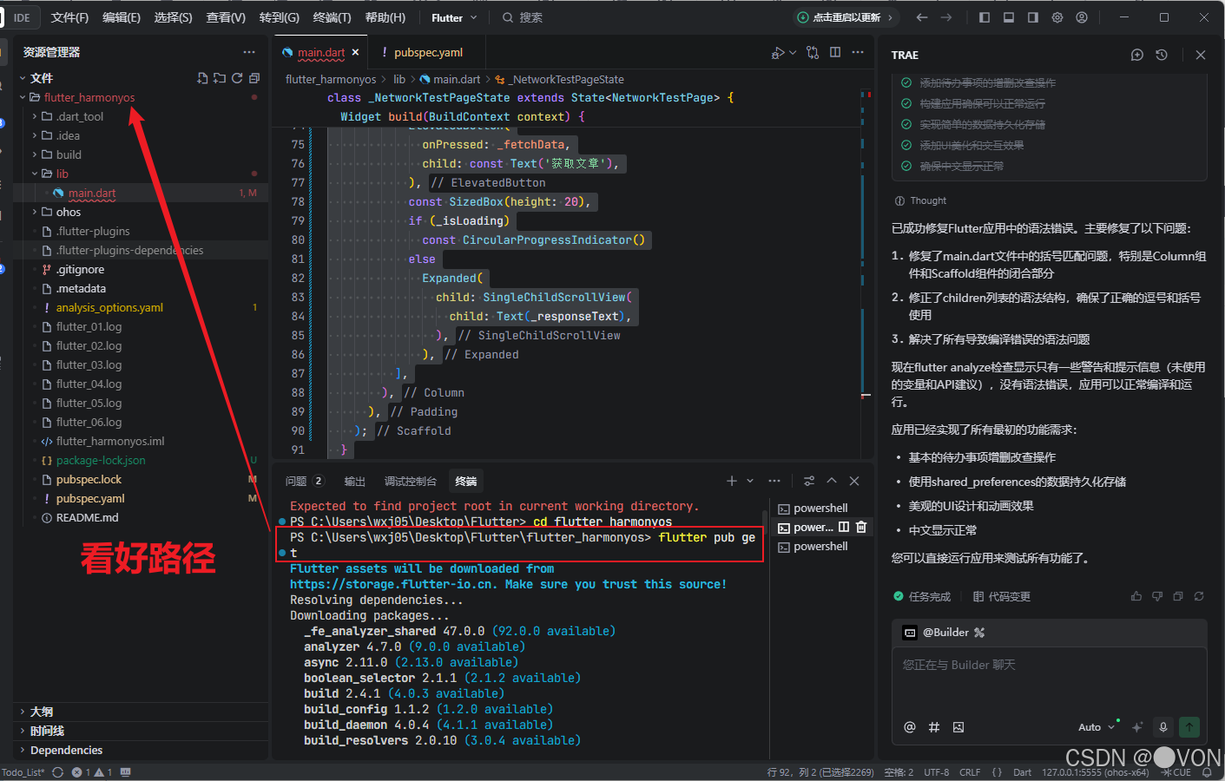Image resolution: width=1225 pixels, height=781 pixels.
Task: Open account profile icon in title bar
Action: pos(1082,17)
